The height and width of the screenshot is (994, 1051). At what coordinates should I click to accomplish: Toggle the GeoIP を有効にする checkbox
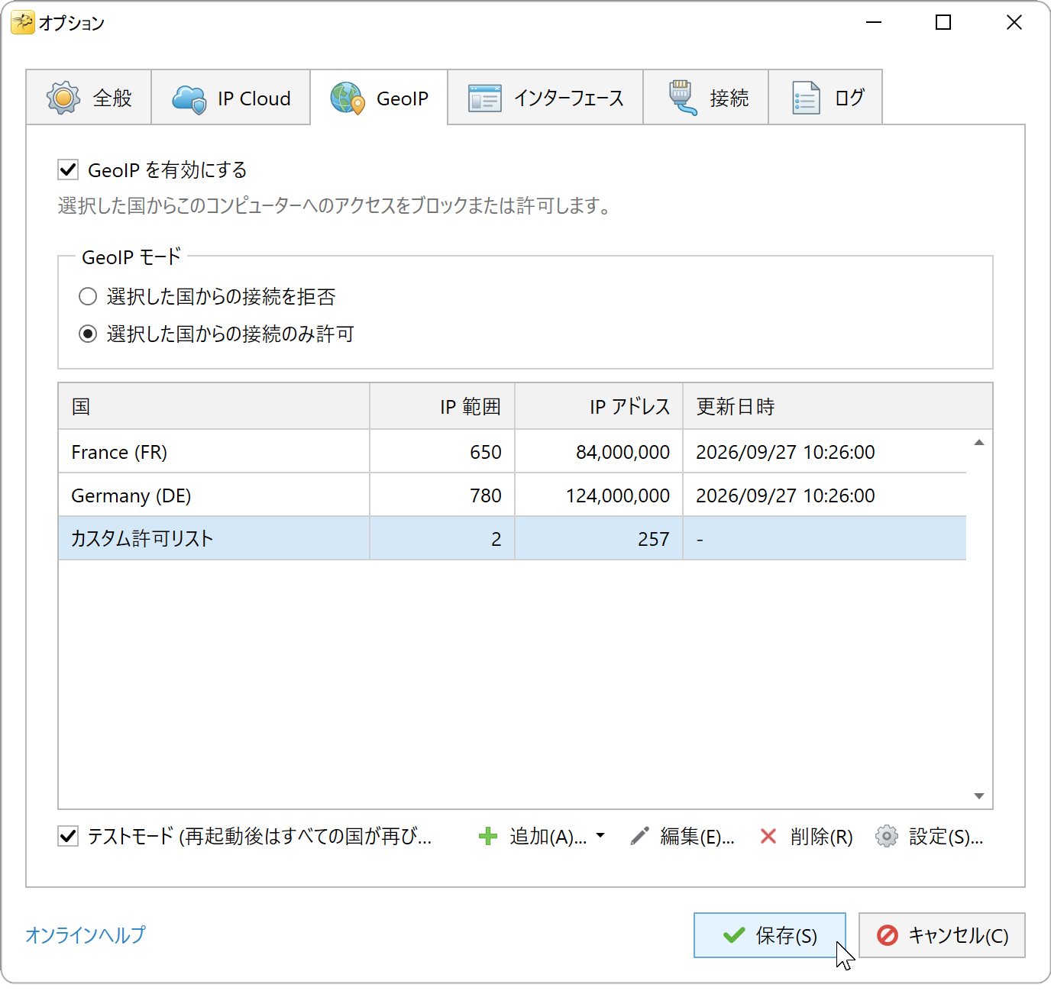click(68, 169)
